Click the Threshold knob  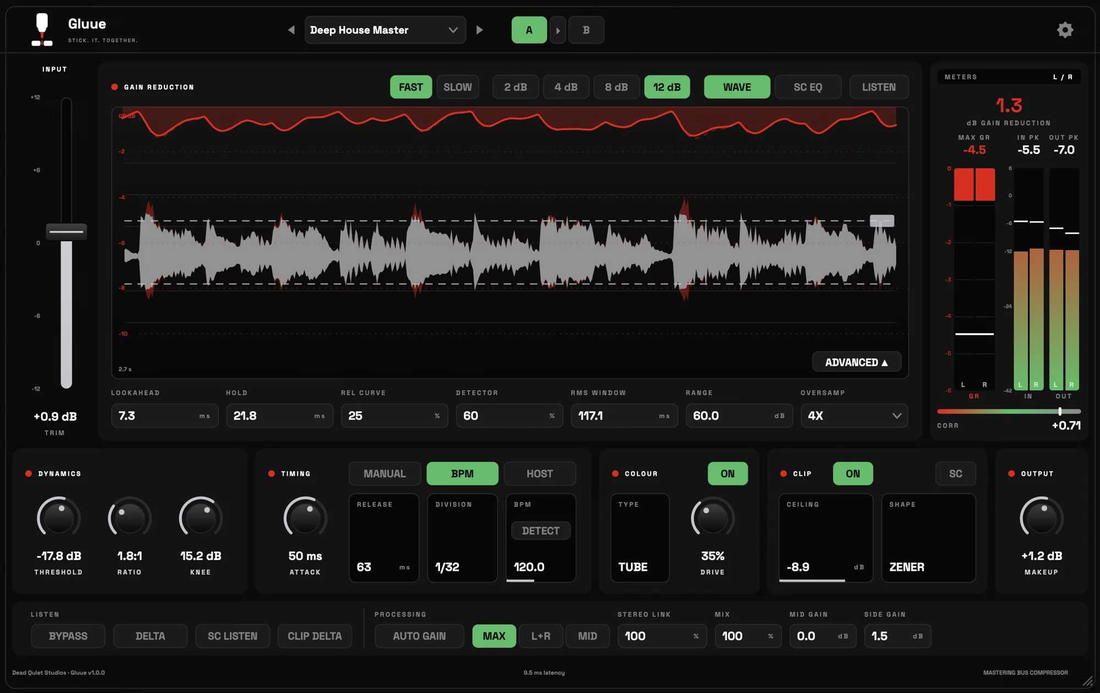click(58, 518)
